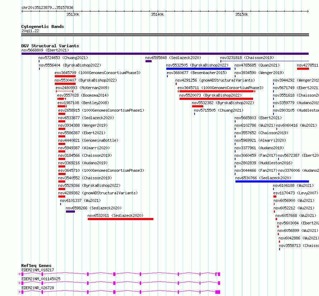Image resolution: width=319 pixels, height=296 pixels.
Task: Open nsv4765685 (Quan2021) variant
Action: (x=257, y=65)
